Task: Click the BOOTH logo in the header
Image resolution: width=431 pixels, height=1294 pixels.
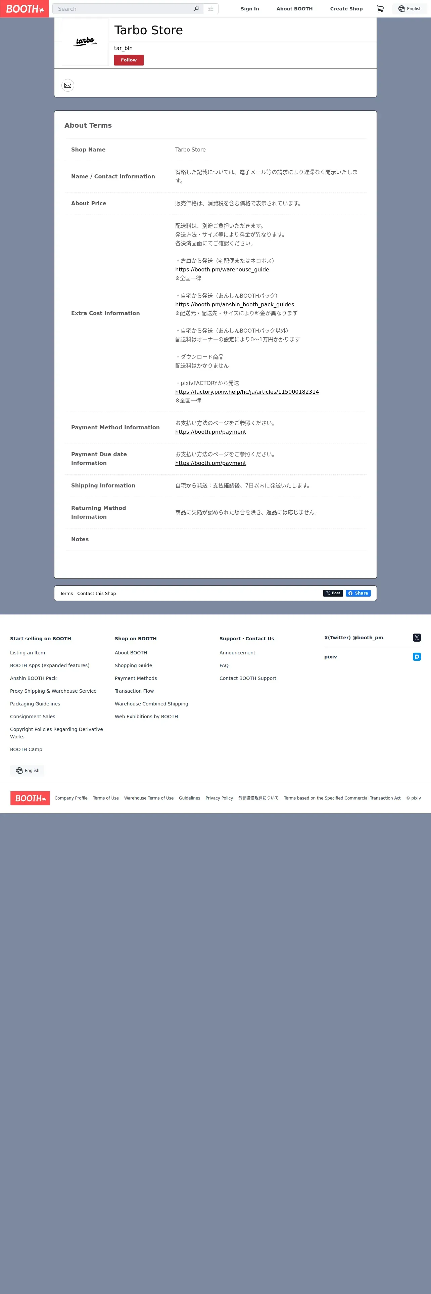Action: point(25,8)
